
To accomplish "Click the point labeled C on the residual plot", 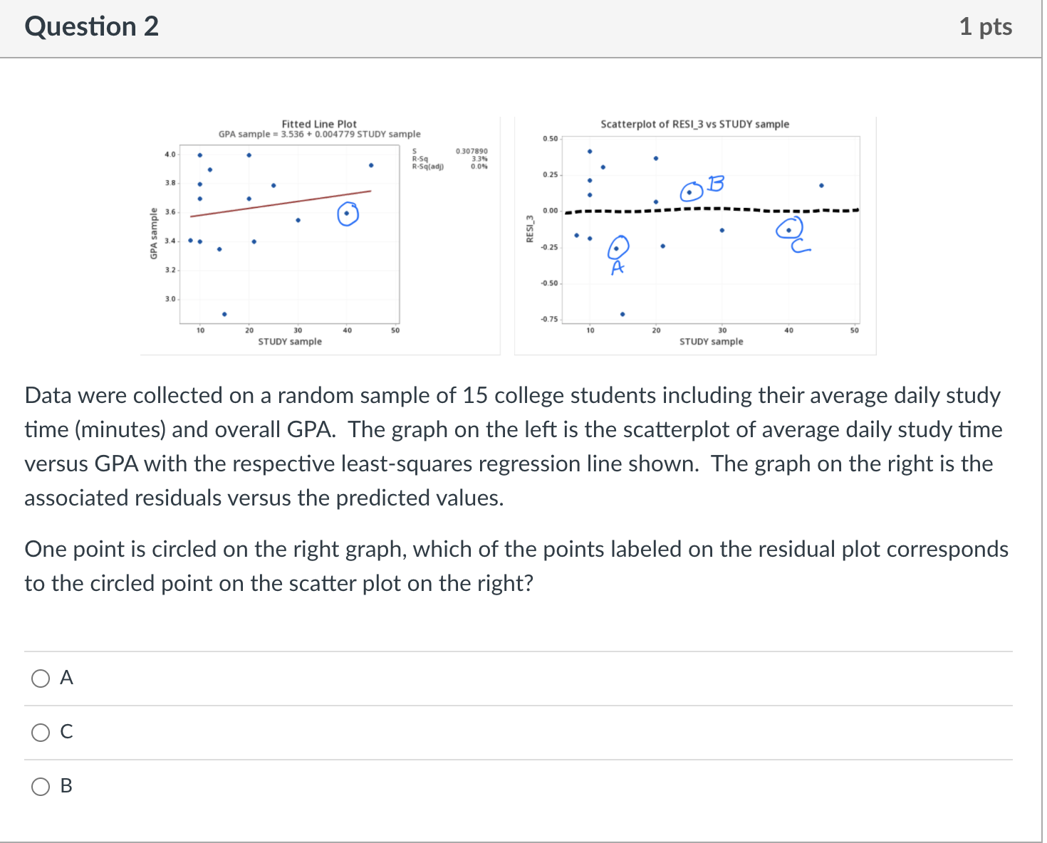I will 789,229.
